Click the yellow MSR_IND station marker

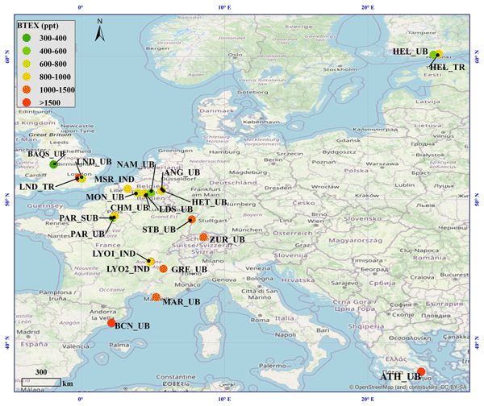(128, 188)
